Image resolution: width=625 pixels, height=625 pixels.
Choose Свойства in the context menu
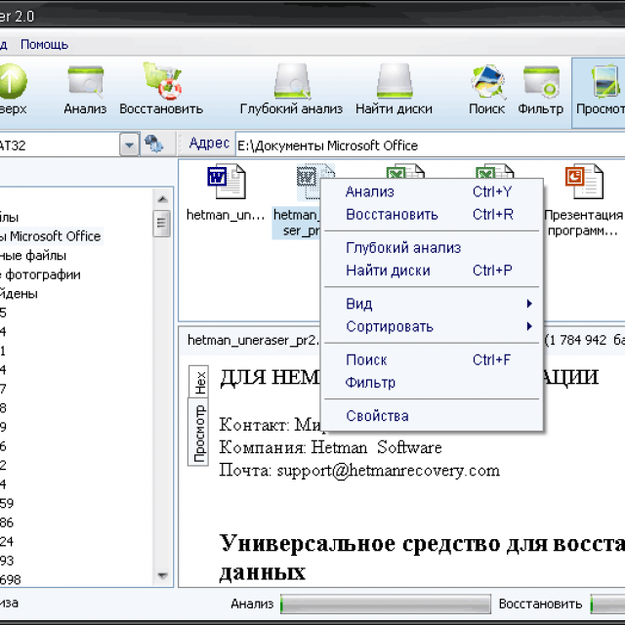[x=377, y=416]
